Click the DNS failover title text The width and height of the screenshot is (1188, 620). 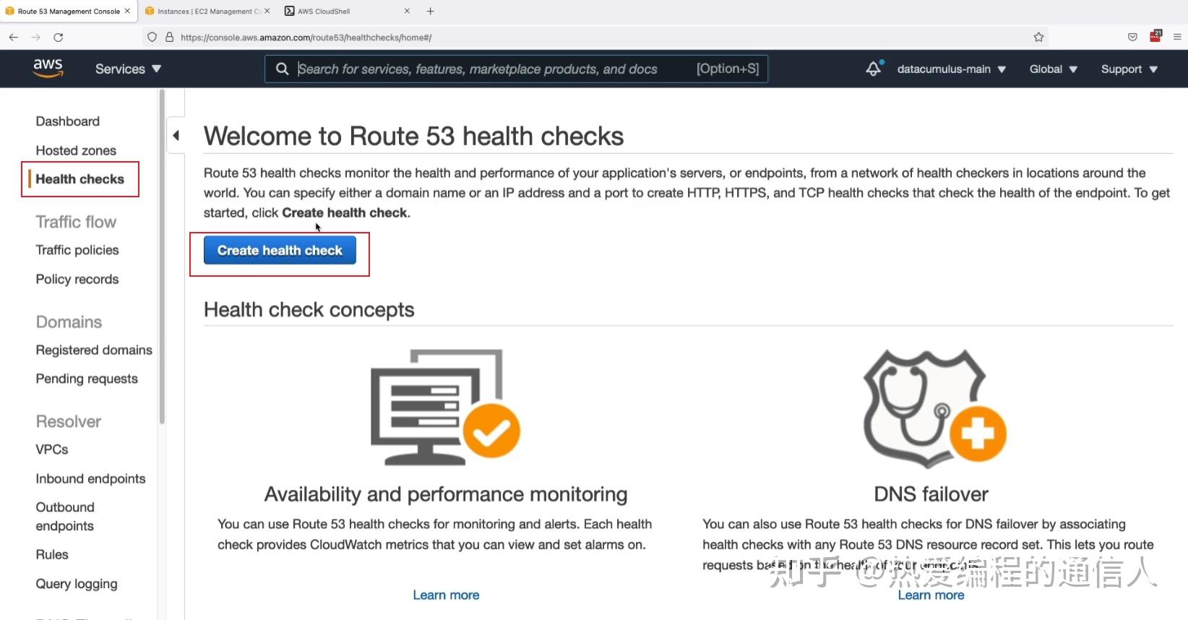pyautogui.click(x=931, y=494)
